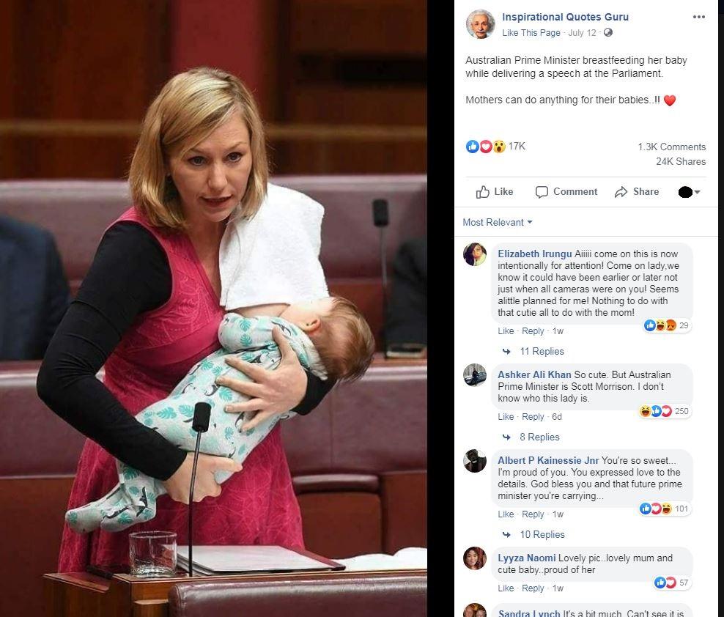Click Reply under Albert P Kainessie Jnr's comment
This screenshot has width=724, height=617.
click(x=533, y=514)
